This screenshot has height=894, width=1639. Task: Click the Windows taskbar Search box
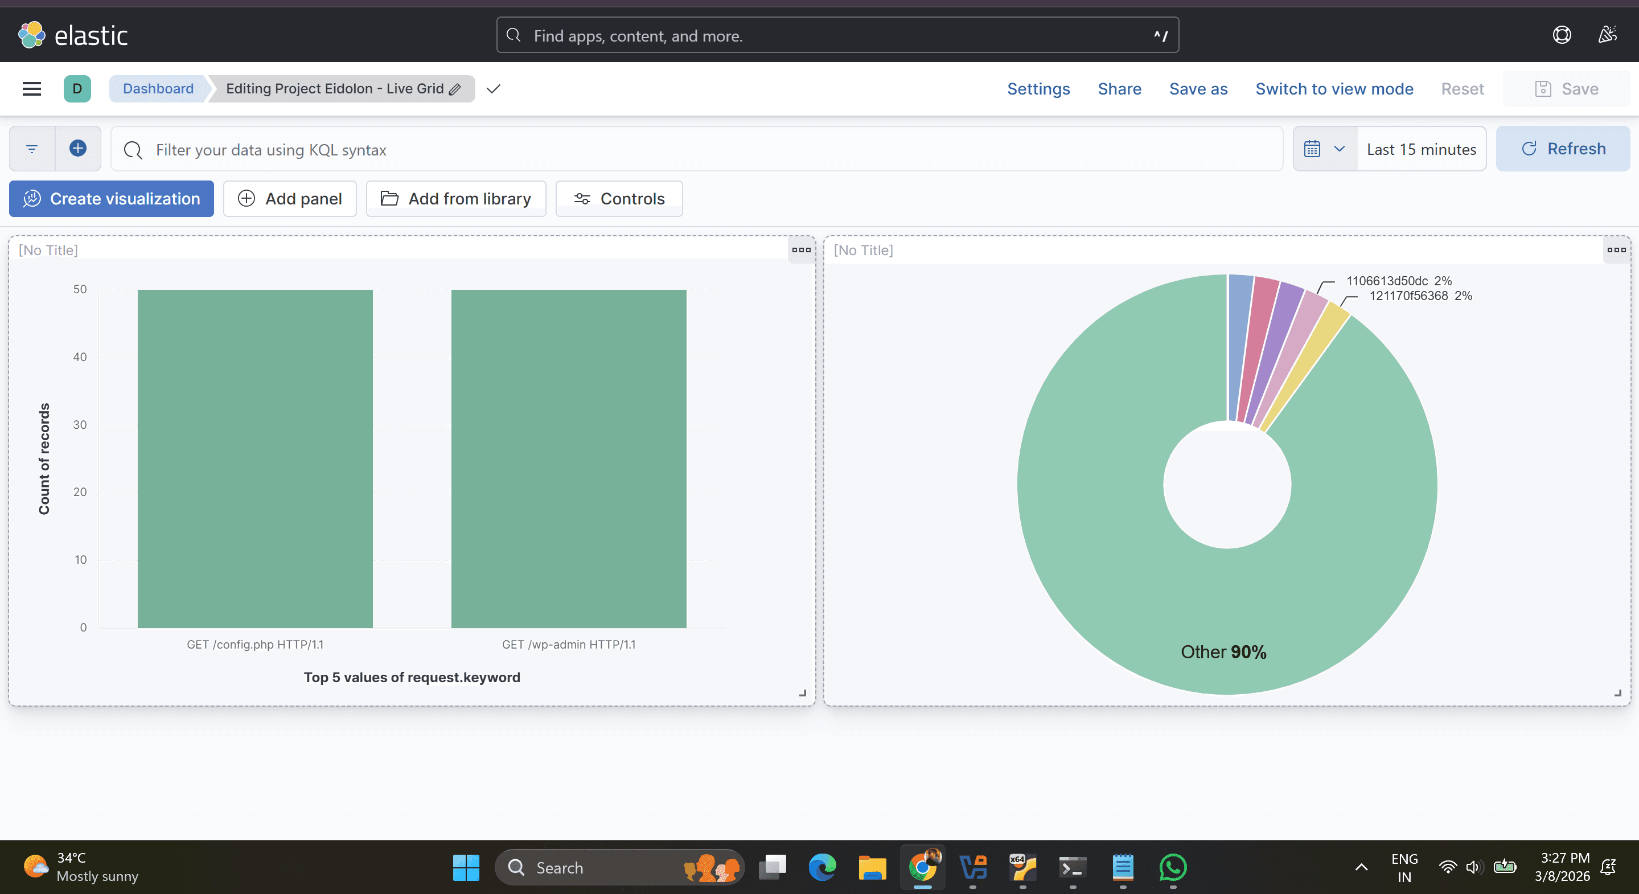(619, 867)
